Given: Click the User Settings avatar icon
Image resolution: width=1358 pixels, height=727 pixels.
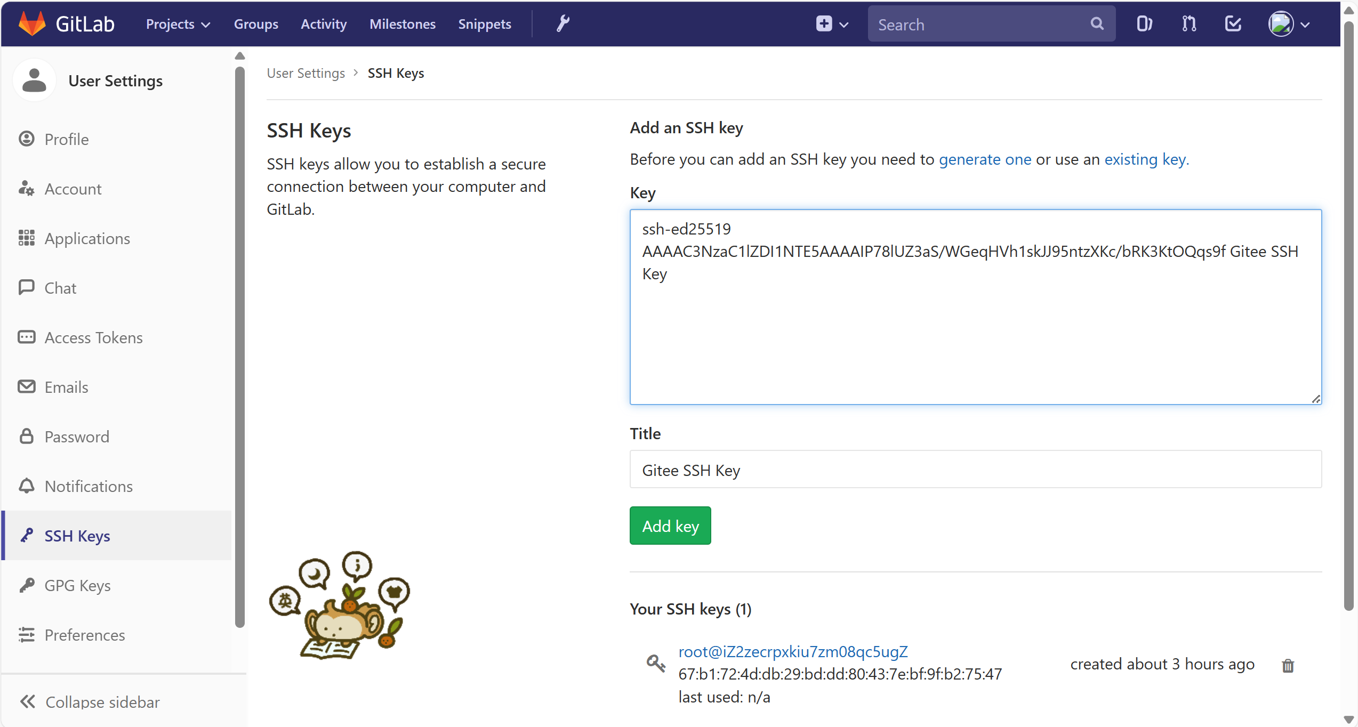Looking at the screenshot, I should [34, 80].
